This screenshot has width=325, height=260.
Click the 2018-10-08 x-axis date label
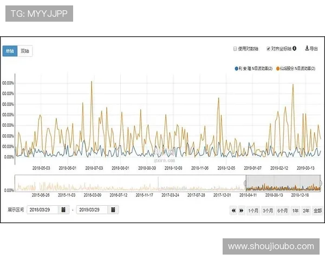[x=173, y=168]
